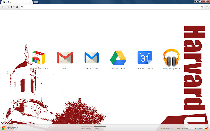Click the Gmail Offline label text
The width and height of the screenshot is (210, 131).
pyautogui.click(x=92, y=69)
